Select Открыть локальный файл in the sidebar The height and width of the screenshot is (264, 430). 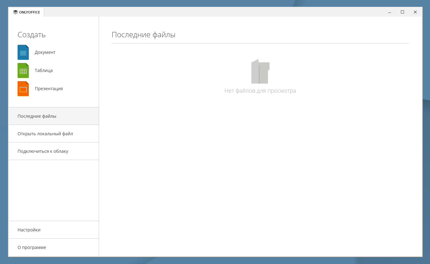[x=54, y=134]
